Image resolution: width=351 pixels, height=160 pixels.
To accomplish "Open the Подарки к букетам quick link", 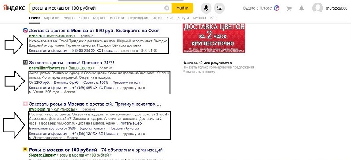I will click(x=124, y=129).
